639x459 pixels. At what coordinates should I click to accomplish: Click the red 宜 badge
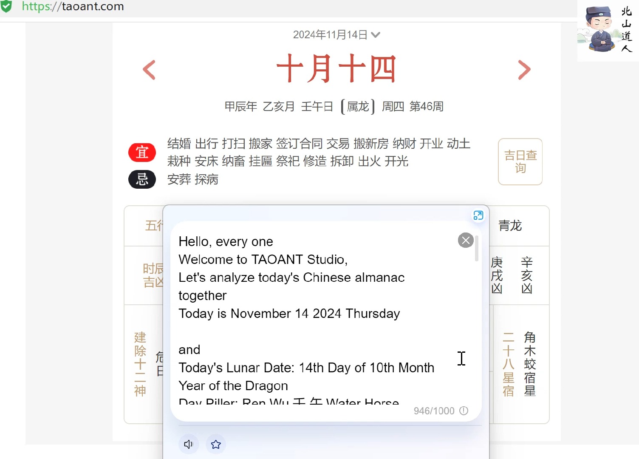142,153
